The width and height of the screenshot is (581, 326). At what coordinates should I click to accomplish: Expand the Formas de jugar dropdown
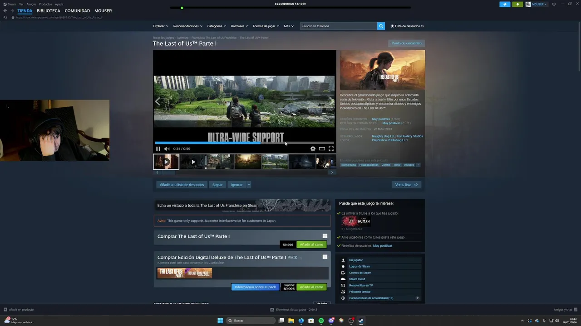(x=266, y=26)
